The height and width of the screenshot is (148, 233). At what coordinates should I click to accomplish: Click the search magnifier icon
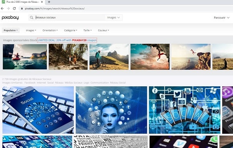click(32, 18)
